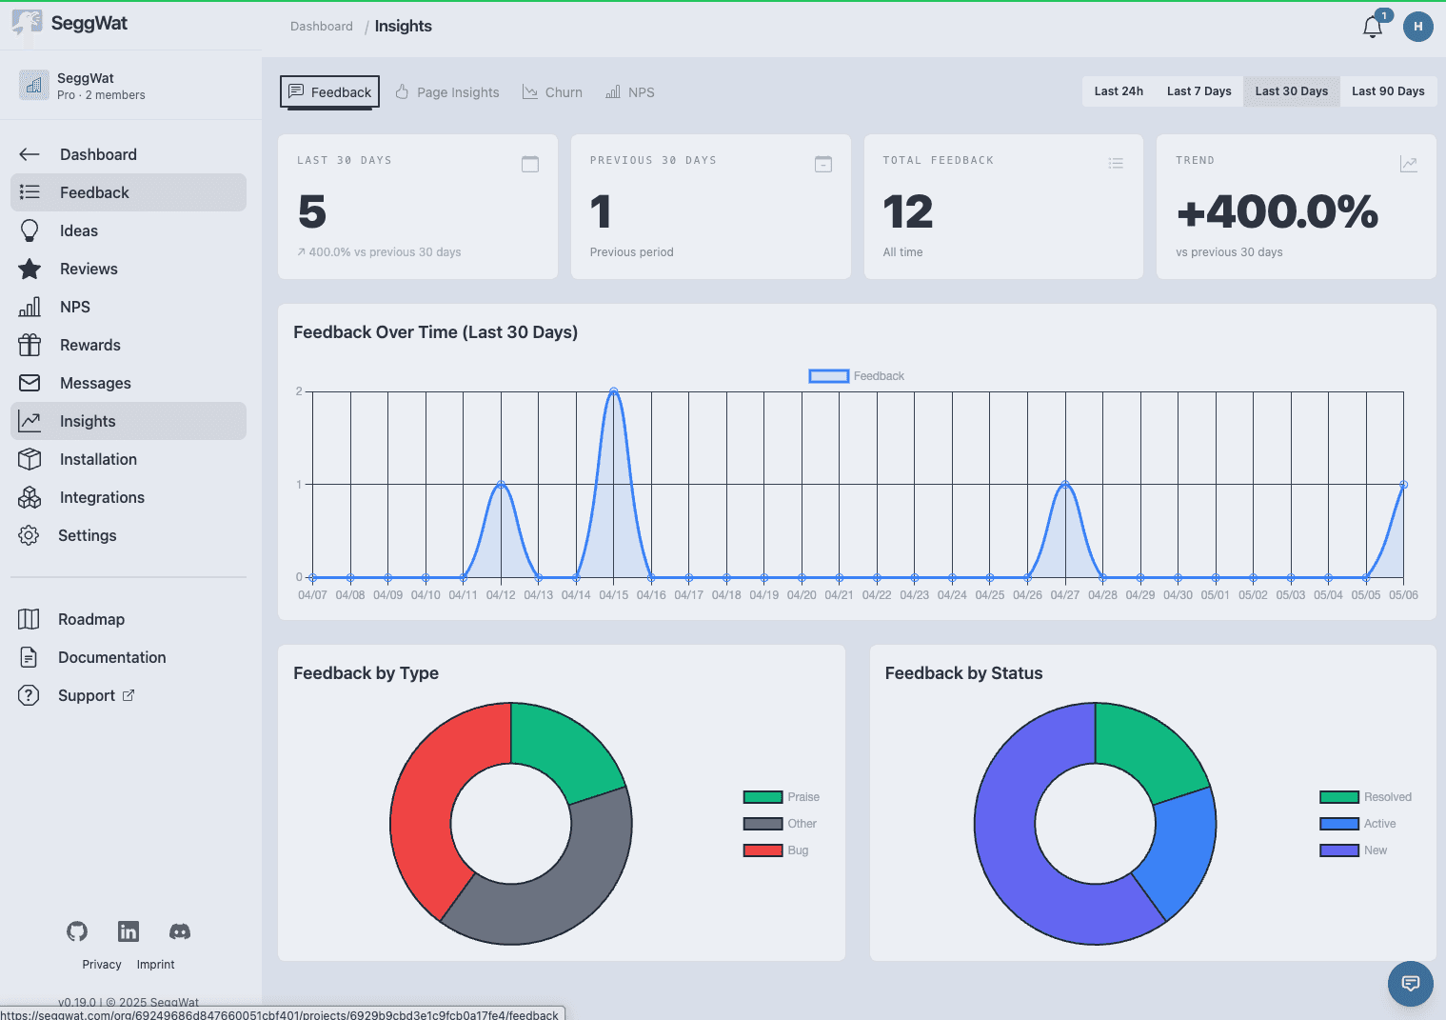Click the Dashboard breadcrumb link
Screen dimensions: 1446x1020
pyautogui.click(x=322, y=27)
